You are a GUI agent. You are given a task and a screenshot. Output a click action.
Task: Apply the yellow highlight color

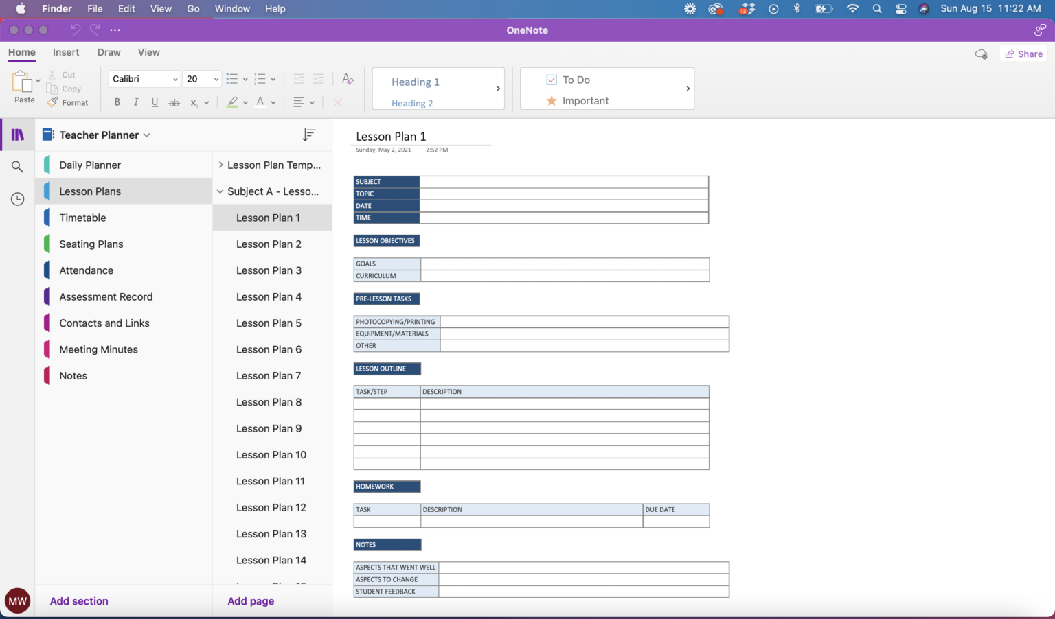tap(232, 102)
